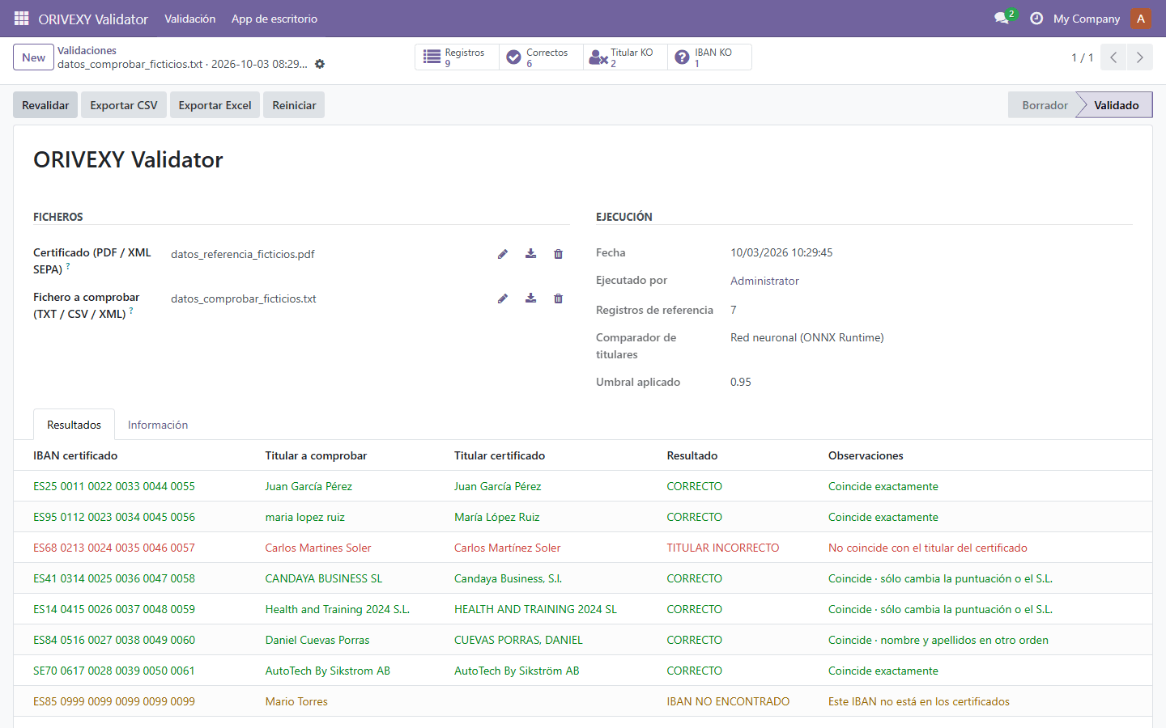Go to the previous record arrow
1166x728 pixels.
pyautogui.click(x=1113, y=57)
